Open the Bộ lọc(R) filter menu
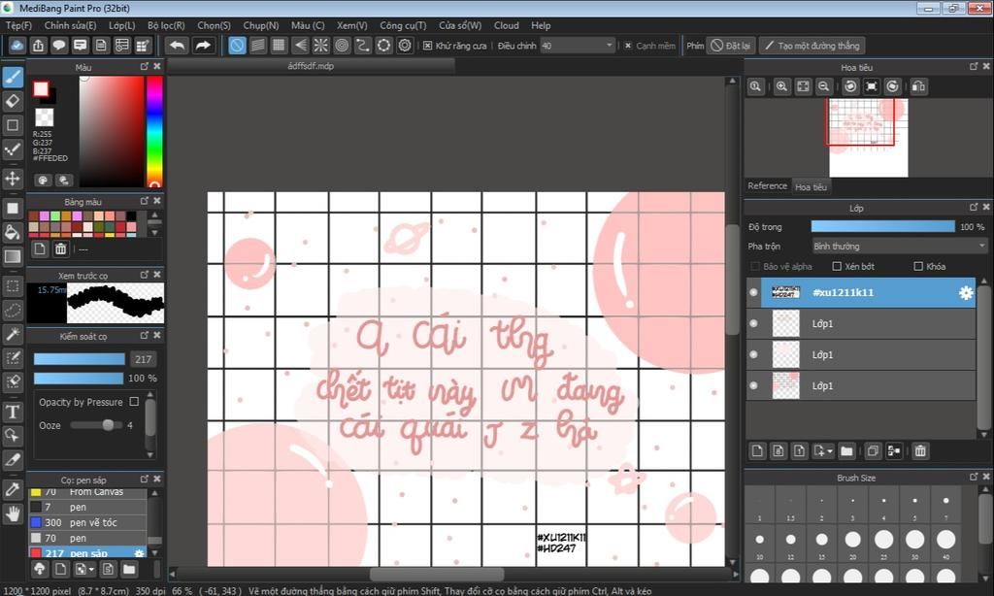Image resolution: width=994 pixels, height=596 pixels. (x=166, y=25)
